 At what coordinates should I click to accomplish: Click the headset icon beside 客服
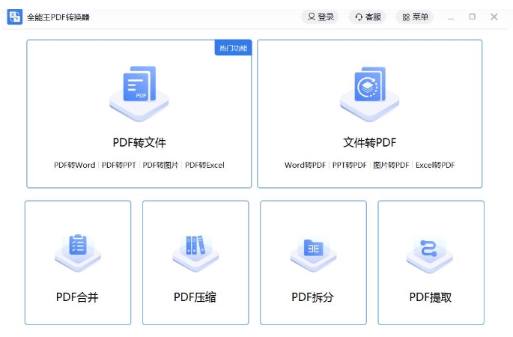pos(359,17)
